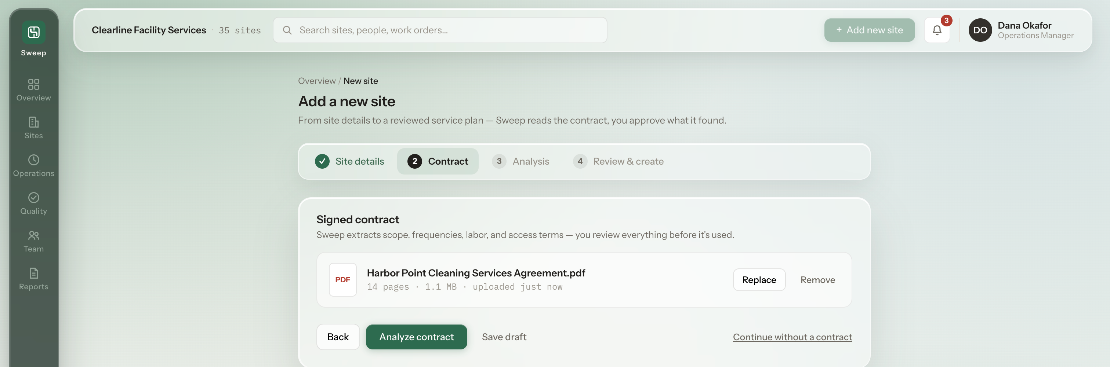Select the Analysis step
The width and height of the screenshot is (1110, 367).
tap(520, 161)
